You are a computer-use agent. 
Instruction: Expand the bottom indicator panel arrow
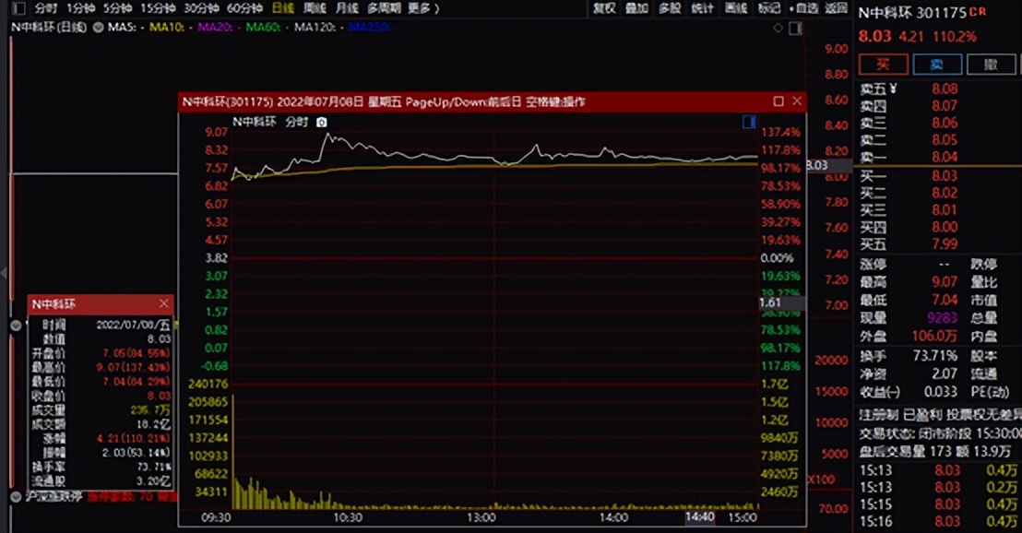(16, 496)
